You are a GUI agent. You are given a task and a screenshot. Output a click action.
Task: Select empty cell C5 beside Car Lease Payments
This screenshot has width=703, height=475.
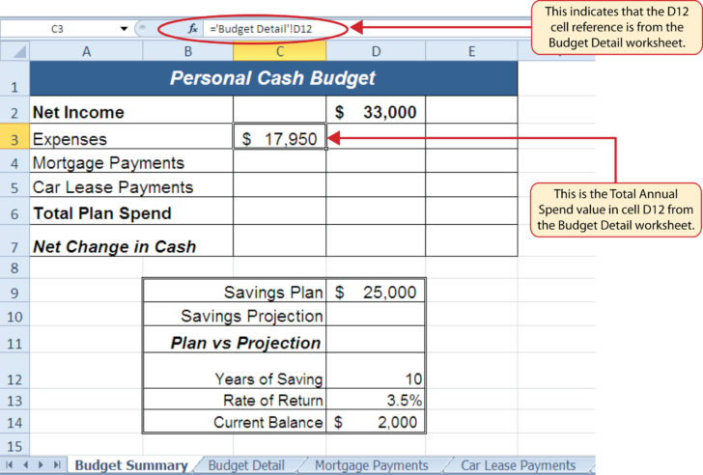(280, 184)
